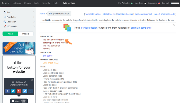Click the Site Search magnifier icon
The height and width of the screenshot is (103, 180).
click(5, 22)
